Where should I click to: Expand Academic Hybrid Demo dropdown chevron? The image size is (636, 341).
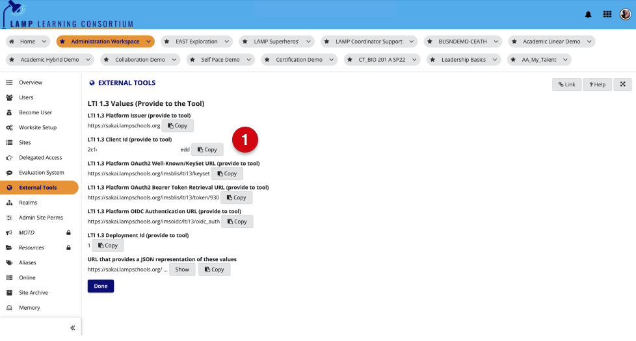pyautogui.click(x=88, y=60)
